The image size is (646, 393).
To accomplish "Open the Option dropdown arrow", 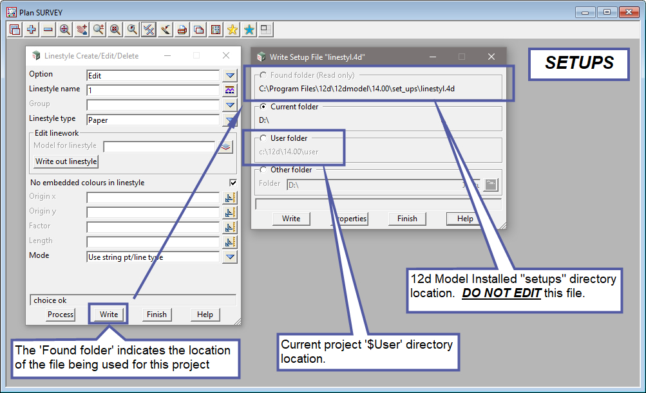I will click(230, 75).
